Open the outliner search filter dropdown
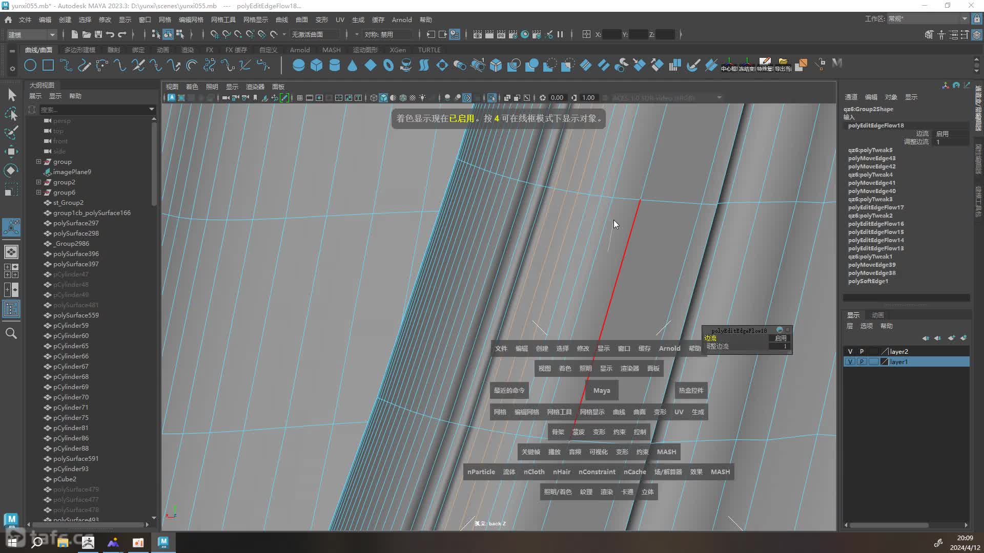This screenshot has width=984, height=553. click(x=152, y=109)
